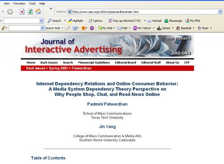Open the Editorial Board navigation link
This screenshot has width=224, height=164.
tap(125, 62)
